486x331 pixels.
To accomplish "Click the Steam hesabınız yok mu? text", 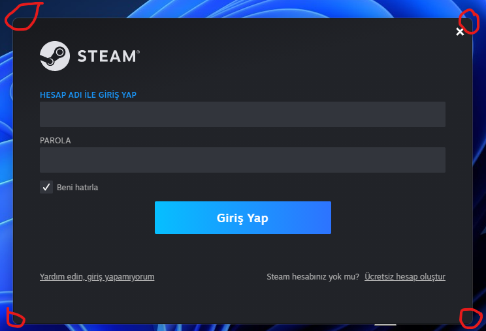I will 313,277.
